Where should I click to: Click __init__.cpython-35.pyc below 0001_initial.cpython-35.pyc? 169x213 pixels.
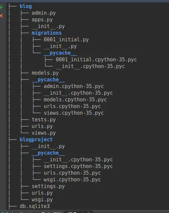point(91,66)
